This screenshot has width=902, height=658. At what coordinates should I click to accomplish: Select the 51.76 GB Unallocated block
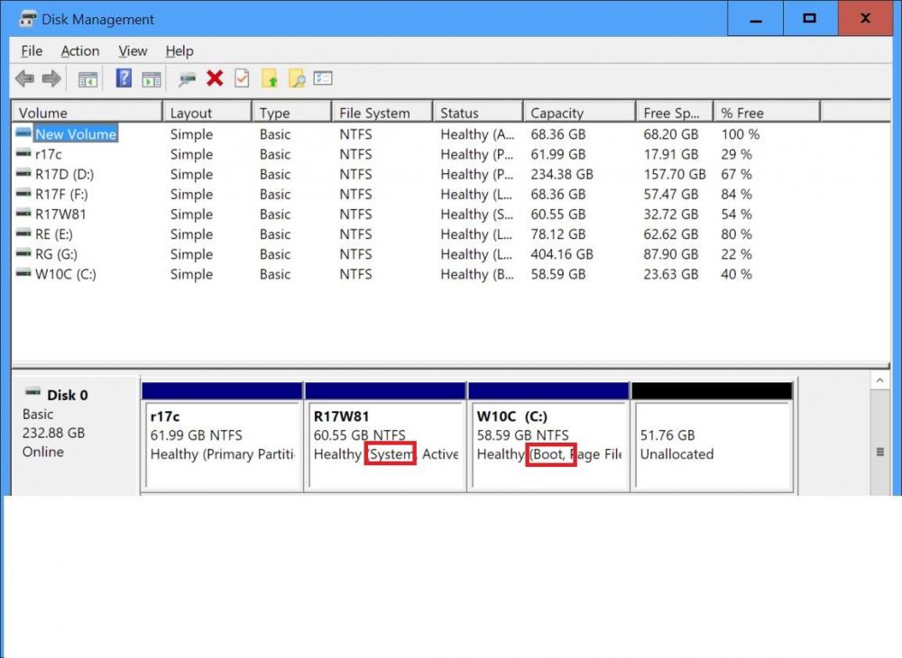click(712, 436)
